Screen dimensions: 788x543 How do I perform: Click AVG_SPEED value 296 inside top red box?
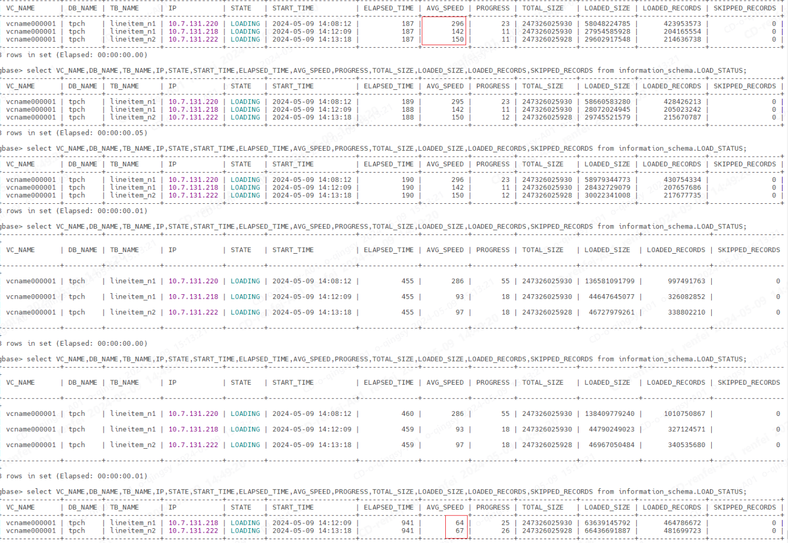(458, 24)
